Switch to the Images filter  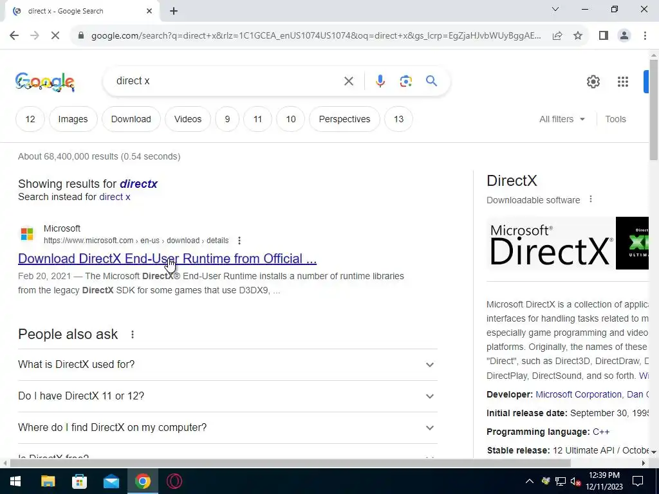point(73,119)
